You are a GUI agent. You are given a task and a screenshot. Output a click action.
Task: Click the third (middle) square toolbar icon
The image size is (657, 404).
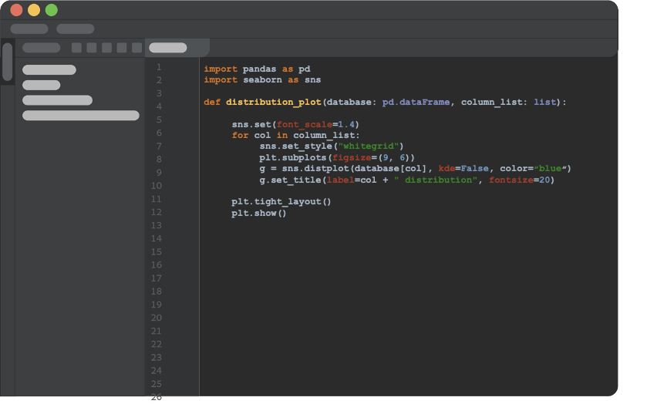(107, 48)
